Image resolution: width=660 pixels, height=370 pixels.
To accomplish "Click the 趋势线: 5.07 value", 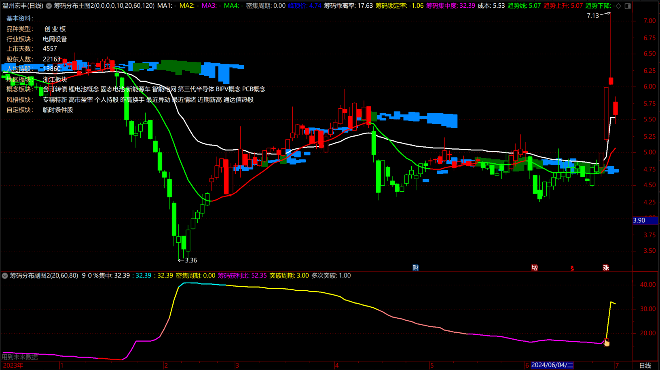I will 524,6.
